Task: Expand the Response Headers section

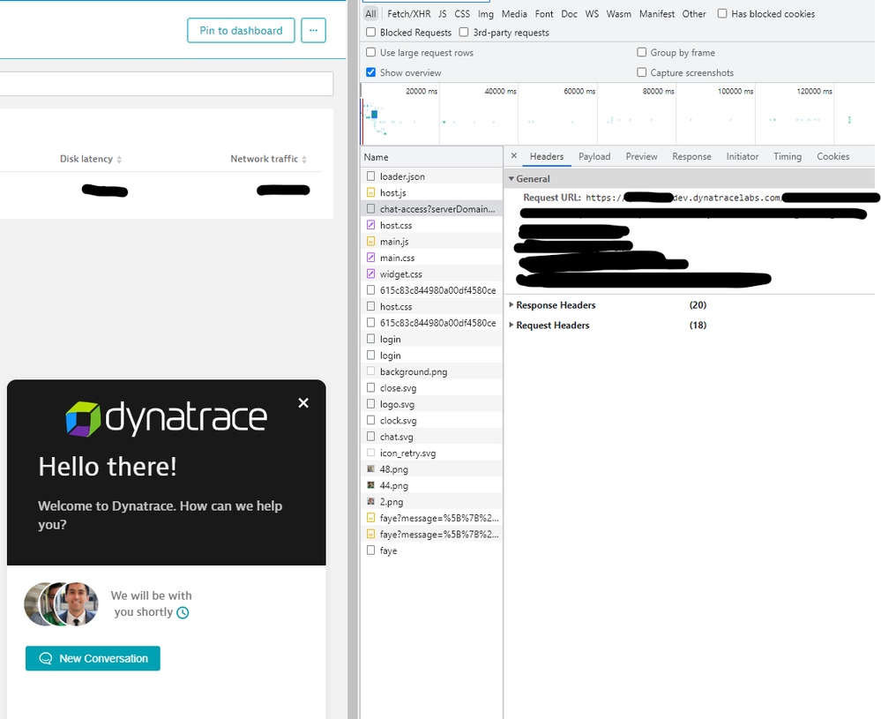Action: point(555,305)
